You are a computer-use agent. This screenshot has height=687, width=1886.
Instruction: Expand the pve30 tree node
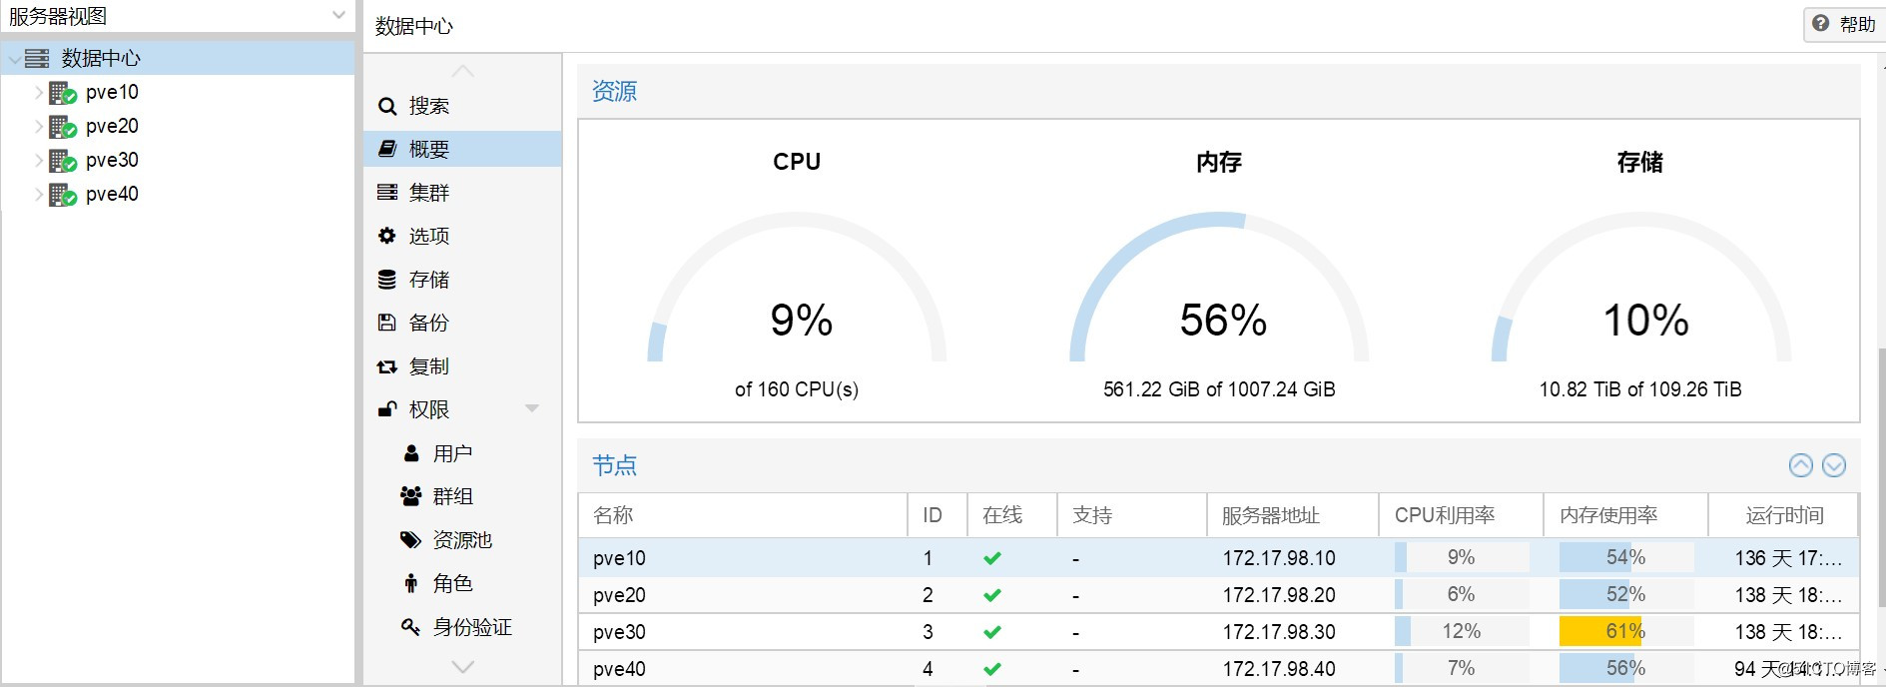tap(39, 161)
